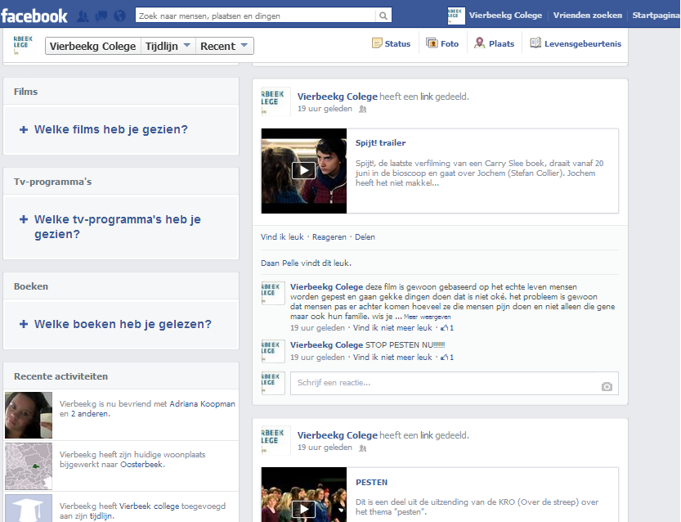Open Recente activiteiten header

pos(60,376)
